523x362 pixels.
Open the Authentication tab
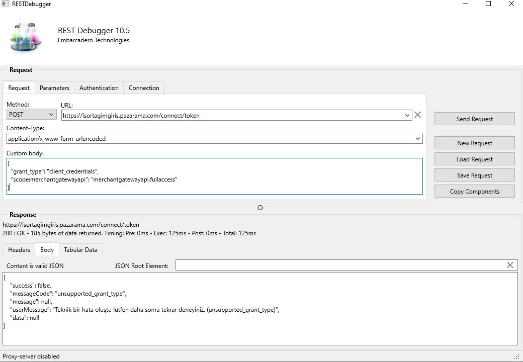coord(99,87)
